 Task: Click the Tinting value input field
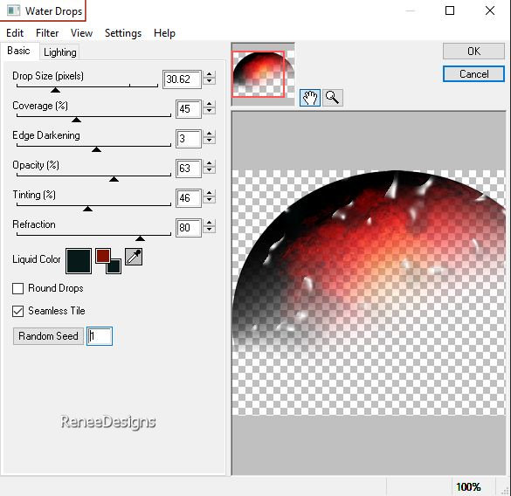coord(189,198)
